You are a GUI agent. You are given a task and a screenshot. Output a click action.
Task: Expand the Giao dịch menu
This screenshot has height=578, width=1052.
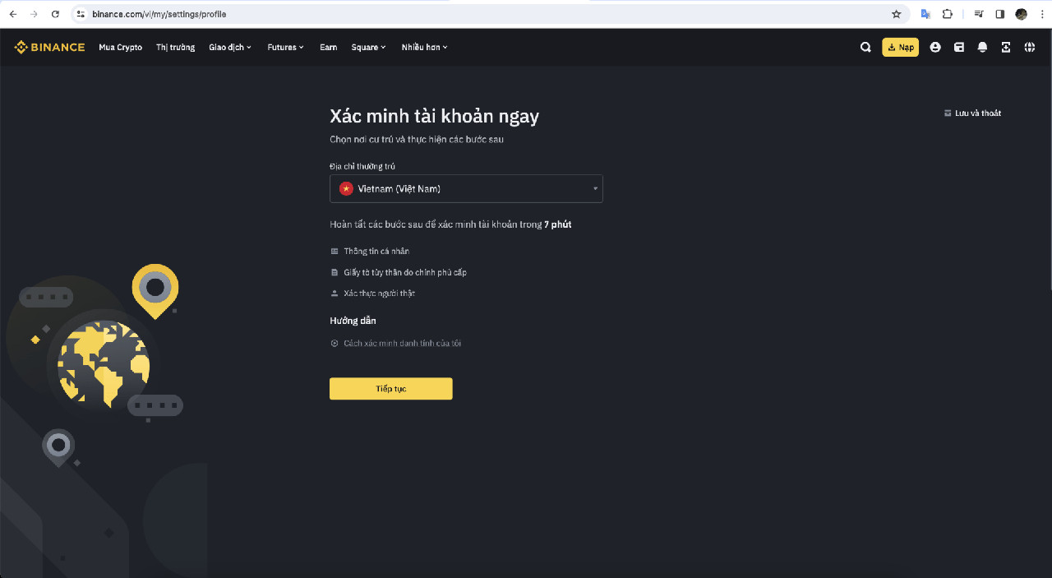pyautogui.click(x=230, y=47)
